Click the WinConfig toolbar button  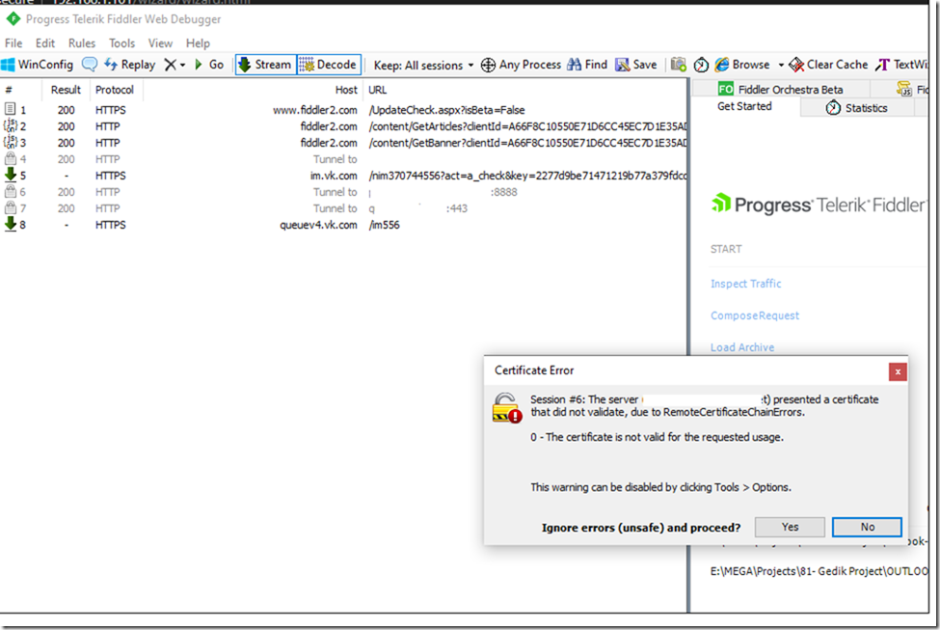pos(38,65)
